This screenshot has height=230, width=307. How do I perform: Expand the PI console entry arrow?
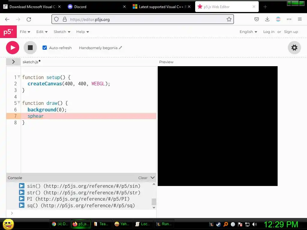22,199
